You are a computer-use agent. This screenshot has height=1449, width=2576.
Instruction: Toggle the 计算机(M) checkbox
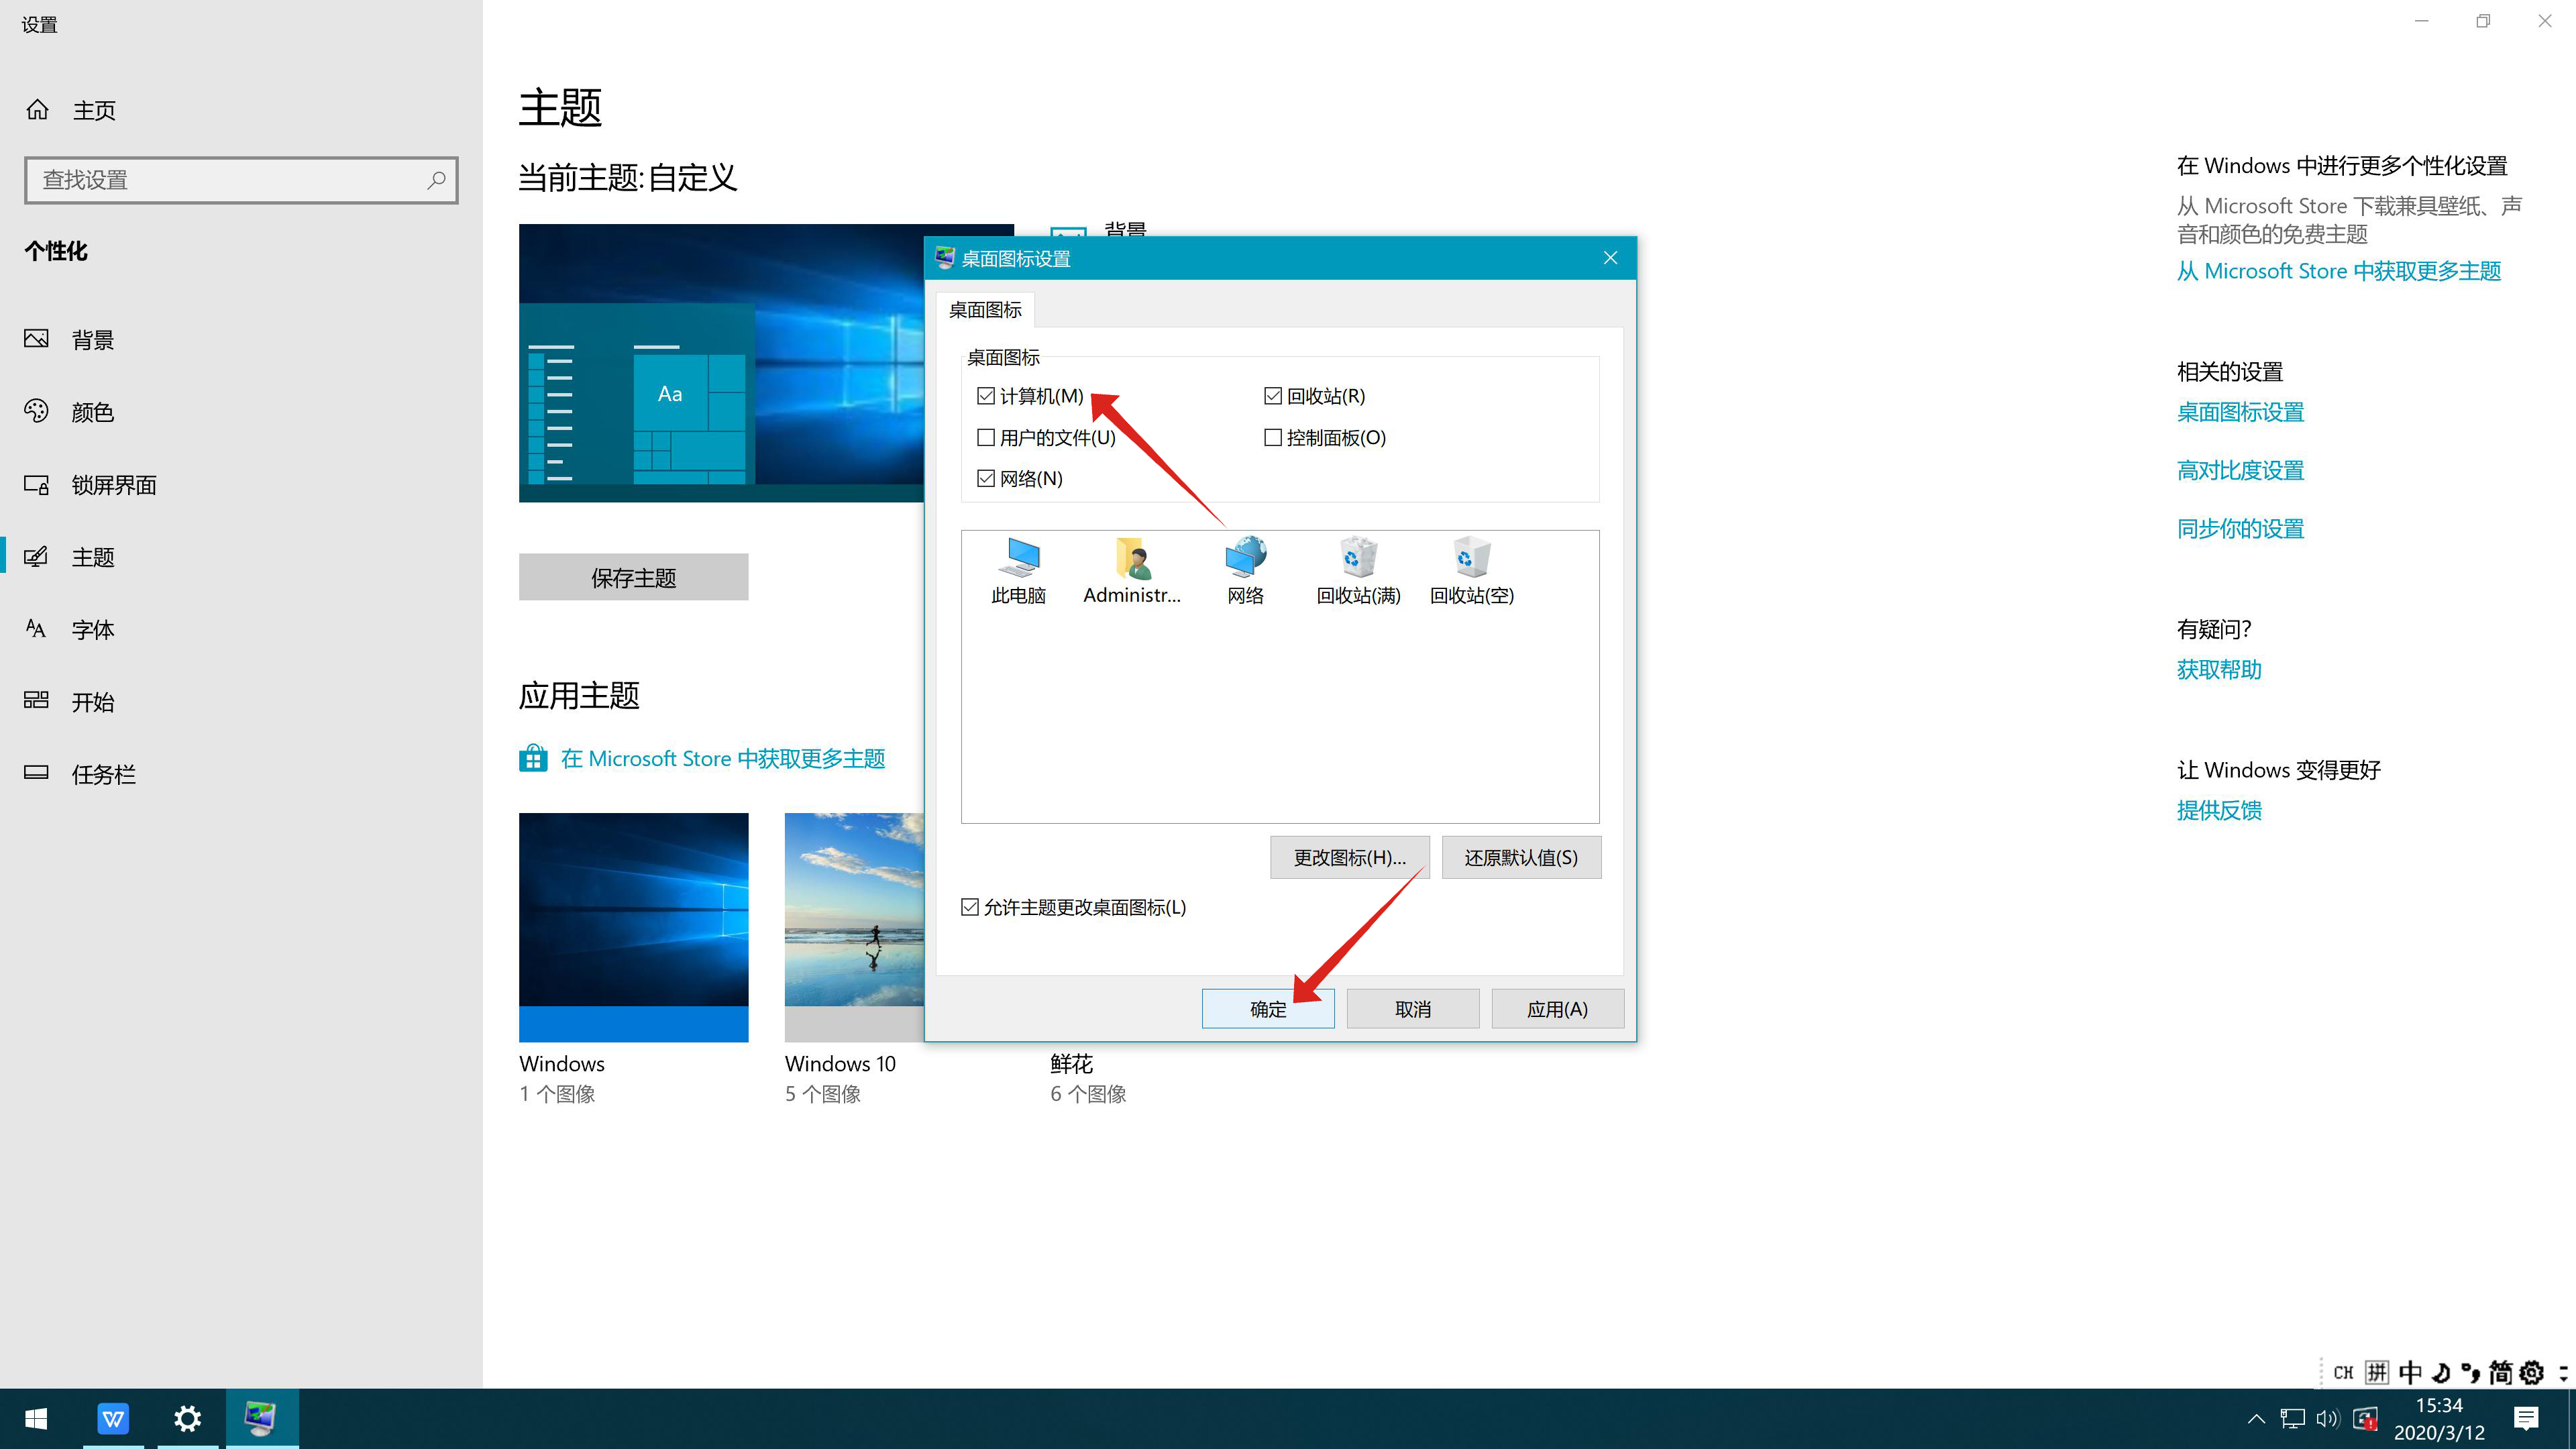click(x=983, y=394)
